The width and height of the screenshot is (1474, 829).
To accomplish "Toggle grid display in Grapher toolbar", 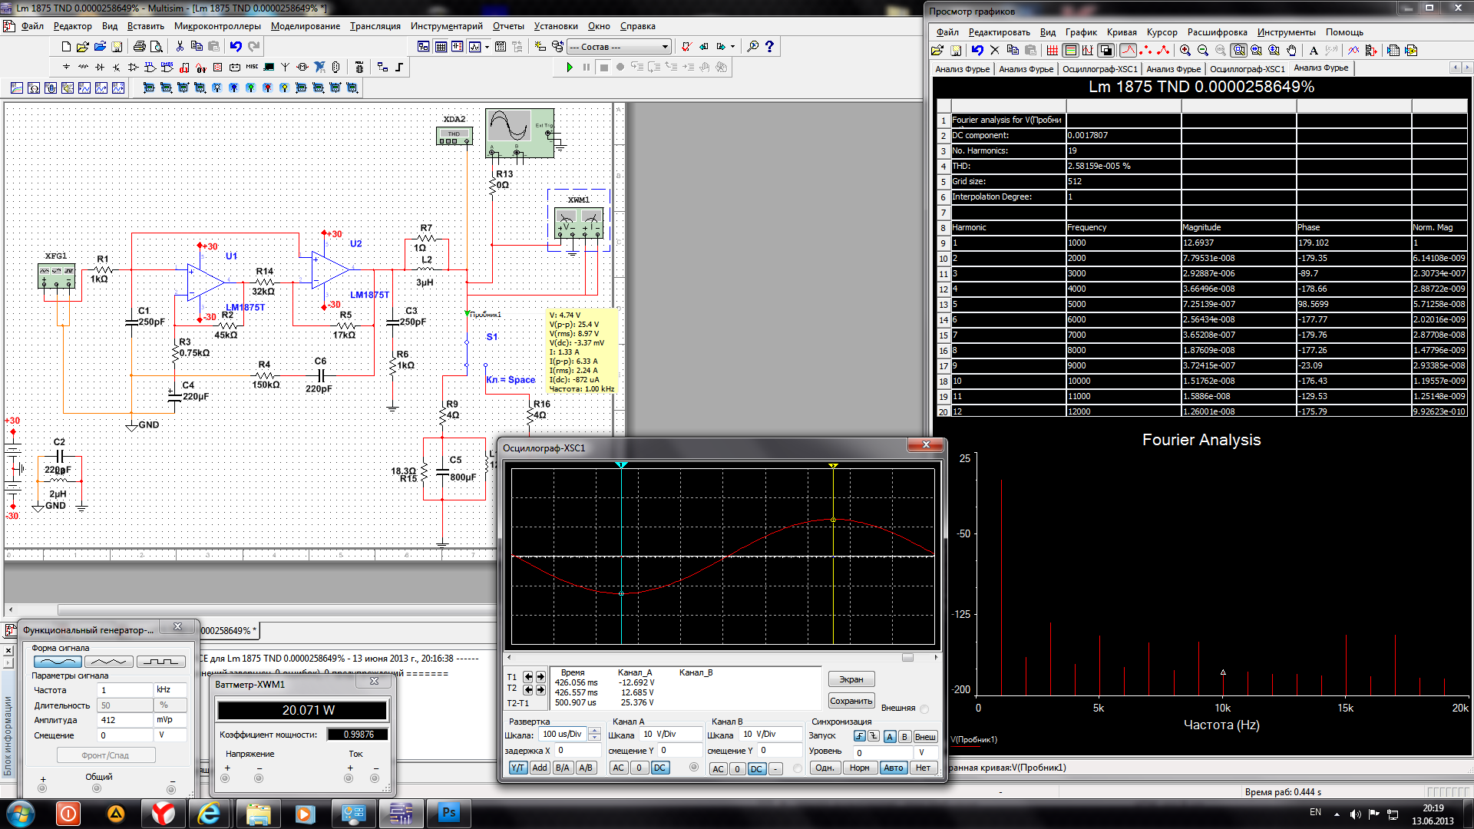I will point(1052,51).
